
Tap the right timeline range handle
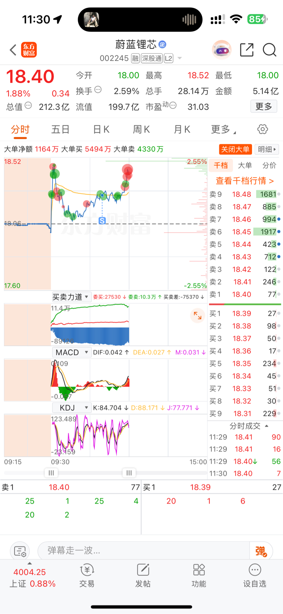coord(129,473)
